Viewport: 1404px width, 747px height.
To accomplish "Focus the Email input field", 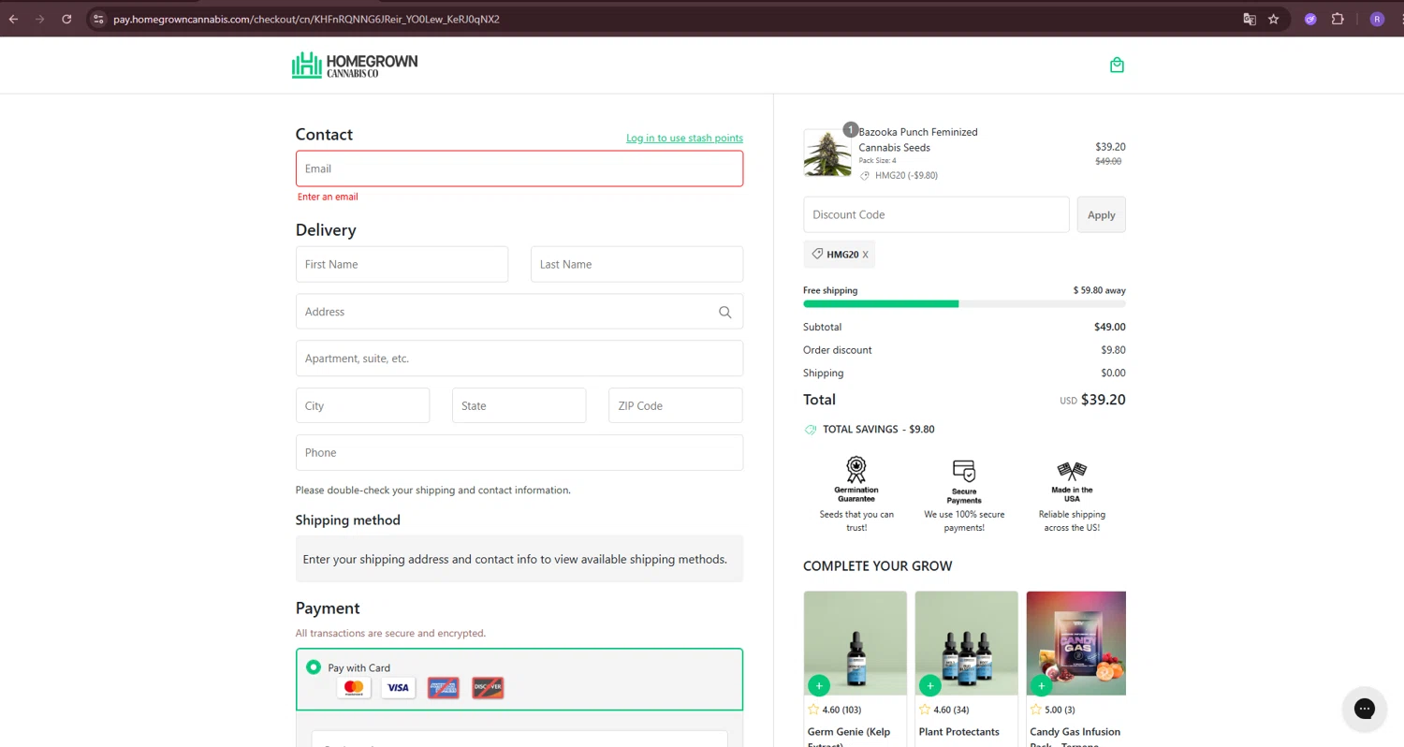I will 519,168.
